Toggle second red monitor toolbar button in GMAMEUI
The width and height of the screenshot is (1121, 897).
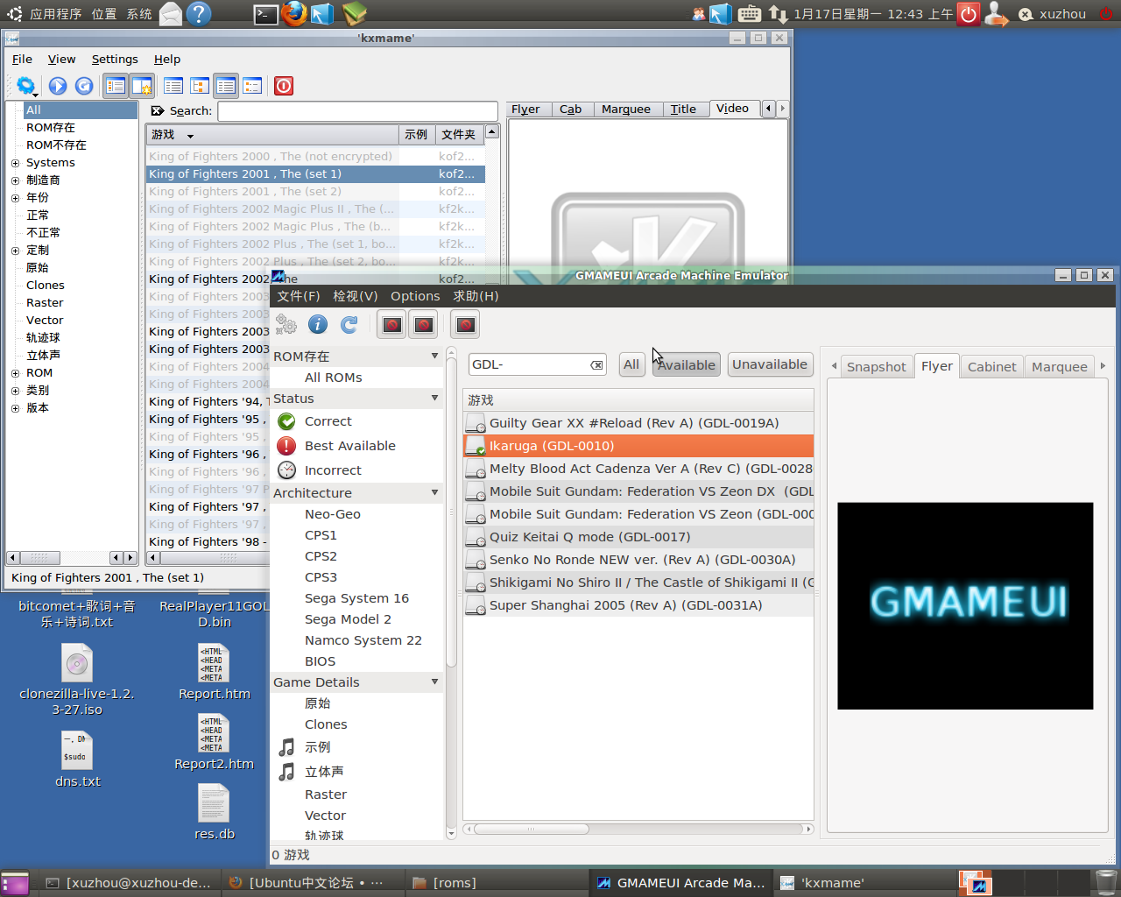tap(424, 325)
